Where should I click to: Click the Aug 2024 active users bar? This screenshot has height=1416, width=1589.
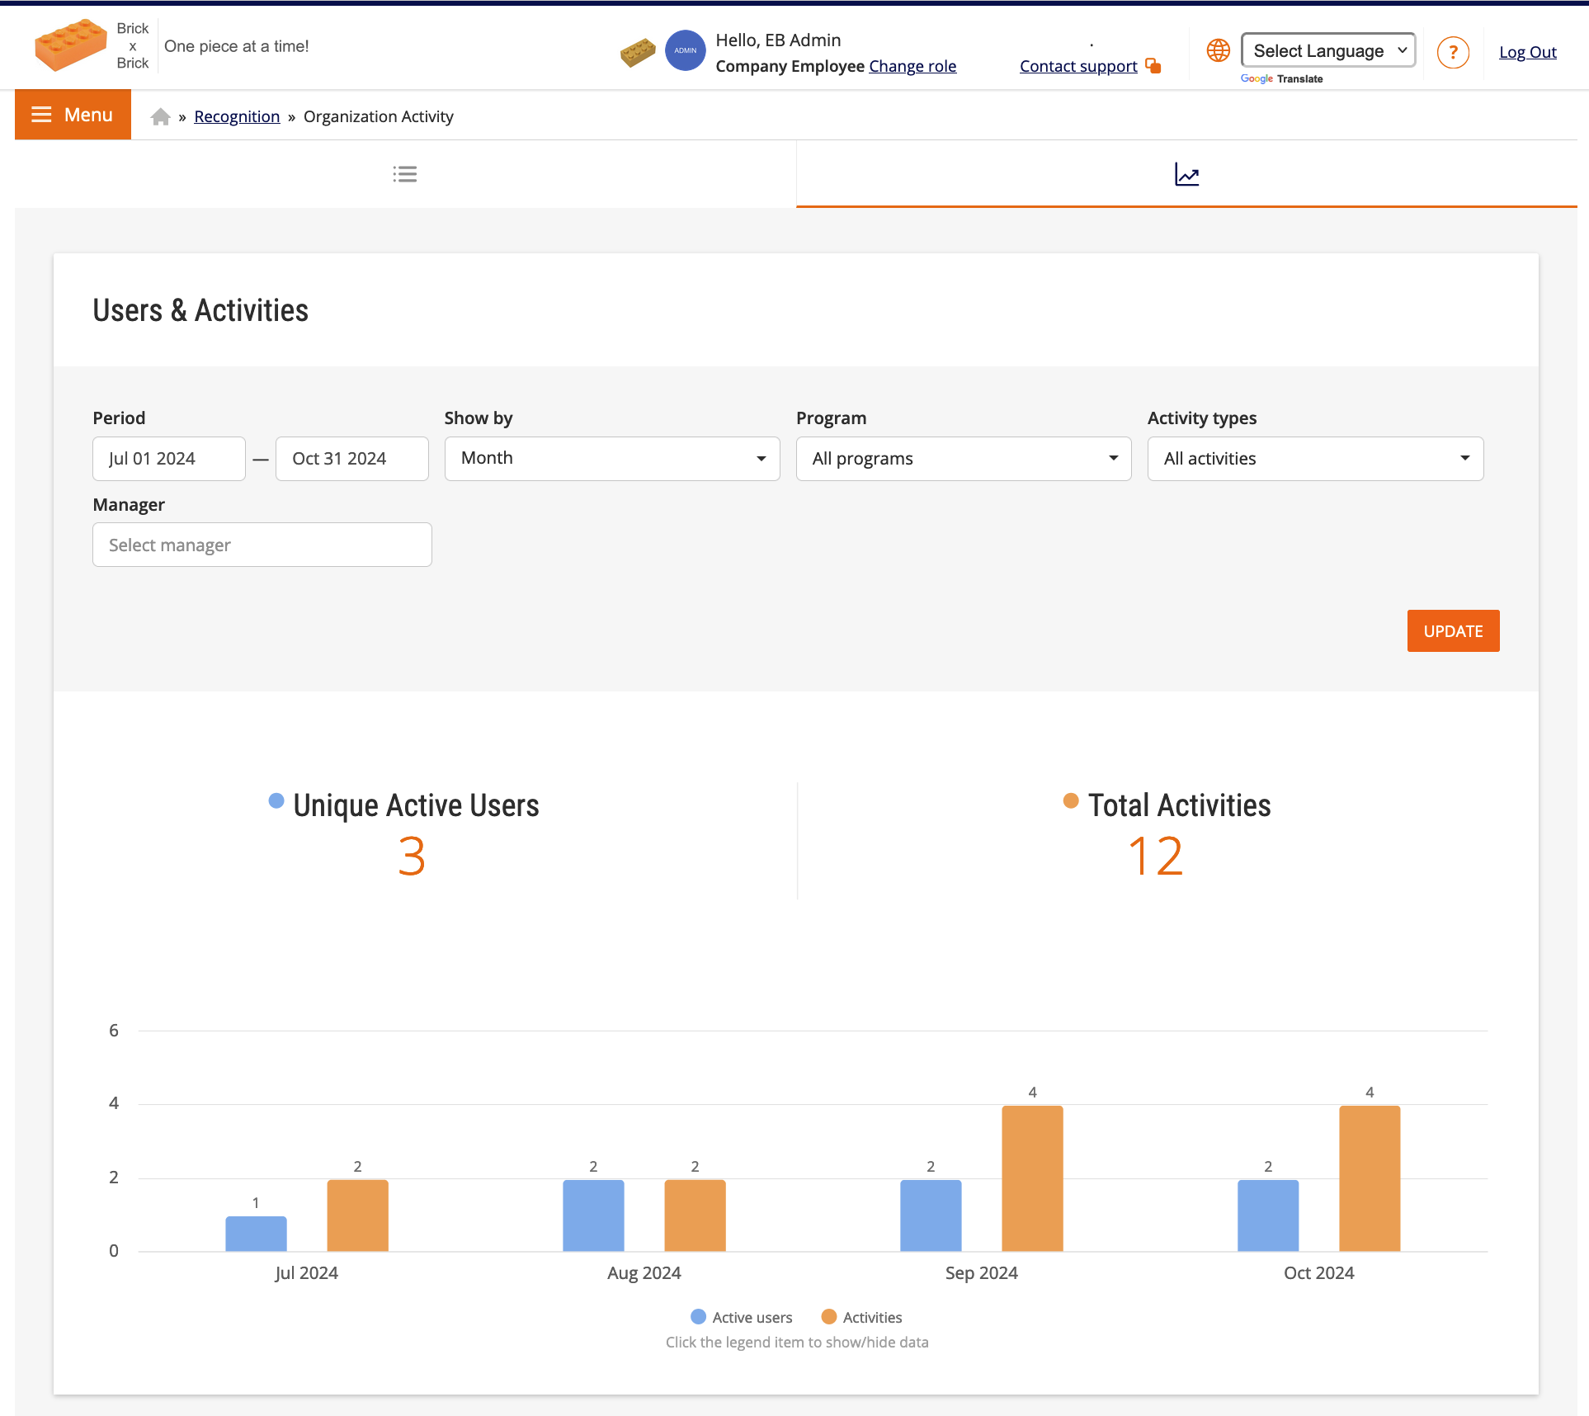(x=593, y=1215)
